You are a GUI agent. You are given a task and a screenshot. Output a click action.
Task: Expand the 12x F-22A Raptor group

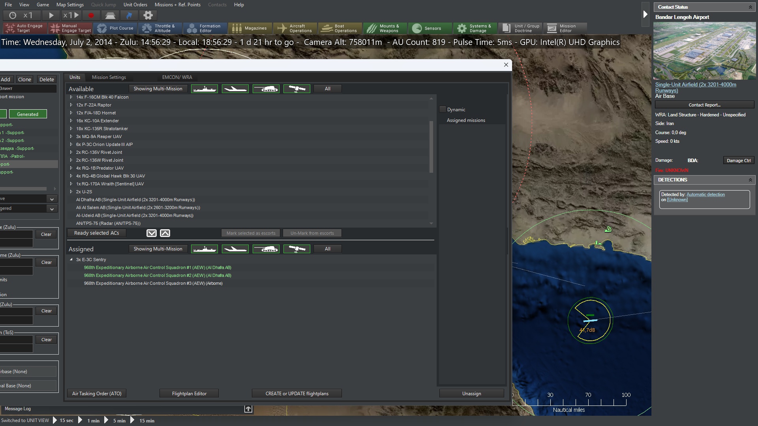pyautogui.click(x=71, y=105)
